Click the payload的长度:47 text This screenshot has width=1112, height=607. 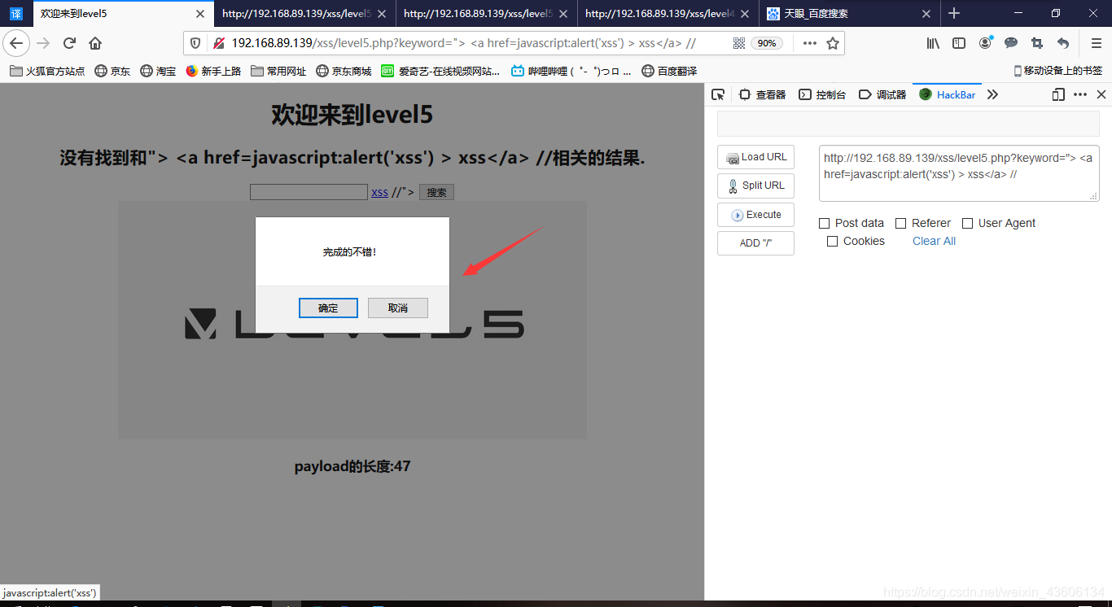(352, 466)
